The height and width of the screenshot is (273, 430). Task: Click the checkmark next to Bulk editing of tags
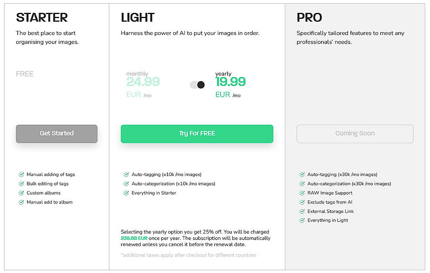pyautogui.click(x=21, y=183)
